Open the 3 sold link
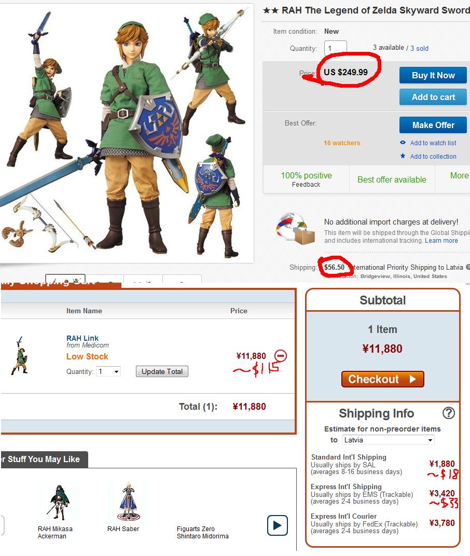The height and width of the screenshot is (556, 470). click(x=419, y=48)
